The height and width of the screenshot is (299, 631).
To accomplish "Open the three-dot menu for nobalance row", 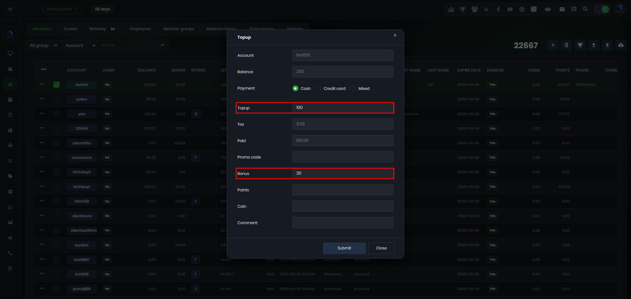I will [x=42, y=157].
